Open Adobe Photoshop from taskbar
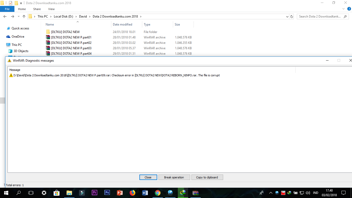 pos(107,193)
